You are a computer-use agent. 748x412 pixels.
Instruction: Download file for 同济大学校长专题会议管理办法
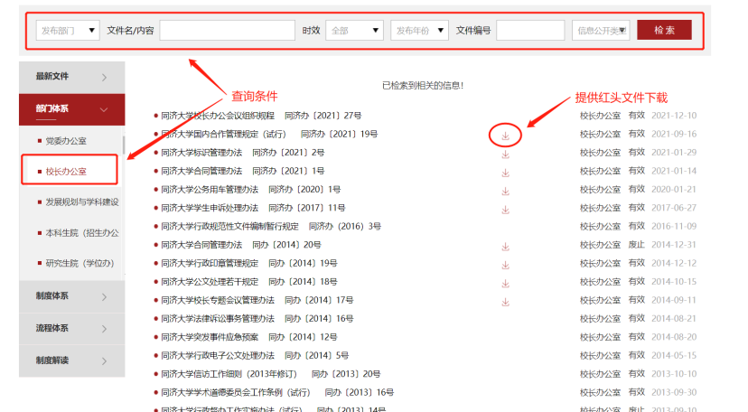point(505,302)
